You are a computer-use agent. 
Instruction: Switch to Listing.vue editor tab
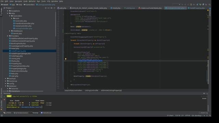point(129,8)
